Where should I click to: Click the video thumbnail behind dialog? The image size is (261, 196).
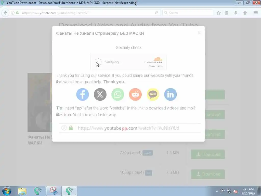(x=40, y=102)
